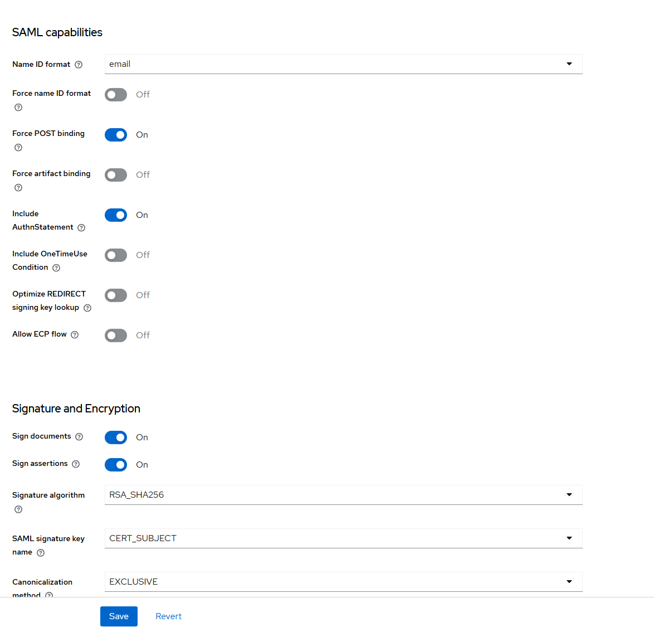The width and height of the screenshot is (654, 627).
Task: Open help icon under Signature algorithm
Action: [x=18, y=509]
